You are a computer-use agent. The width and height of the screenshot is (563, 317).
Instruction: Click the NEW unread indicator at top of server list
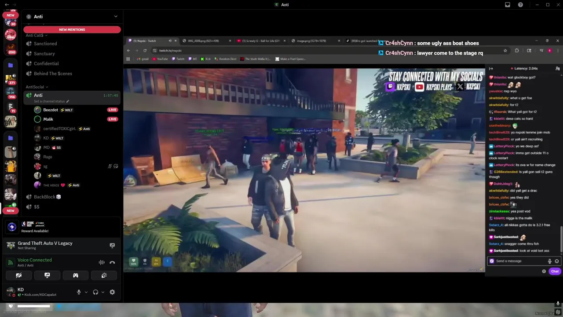click(11, 15)
